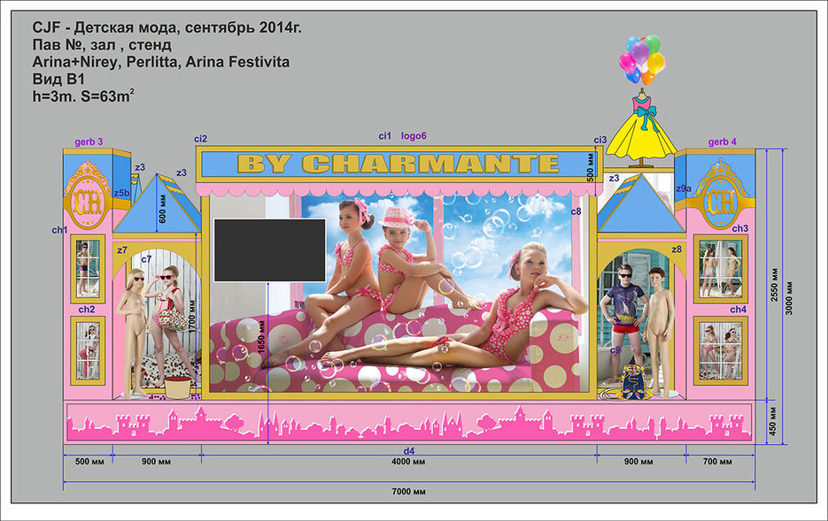Click the ch1 window photo

(88, 268)
